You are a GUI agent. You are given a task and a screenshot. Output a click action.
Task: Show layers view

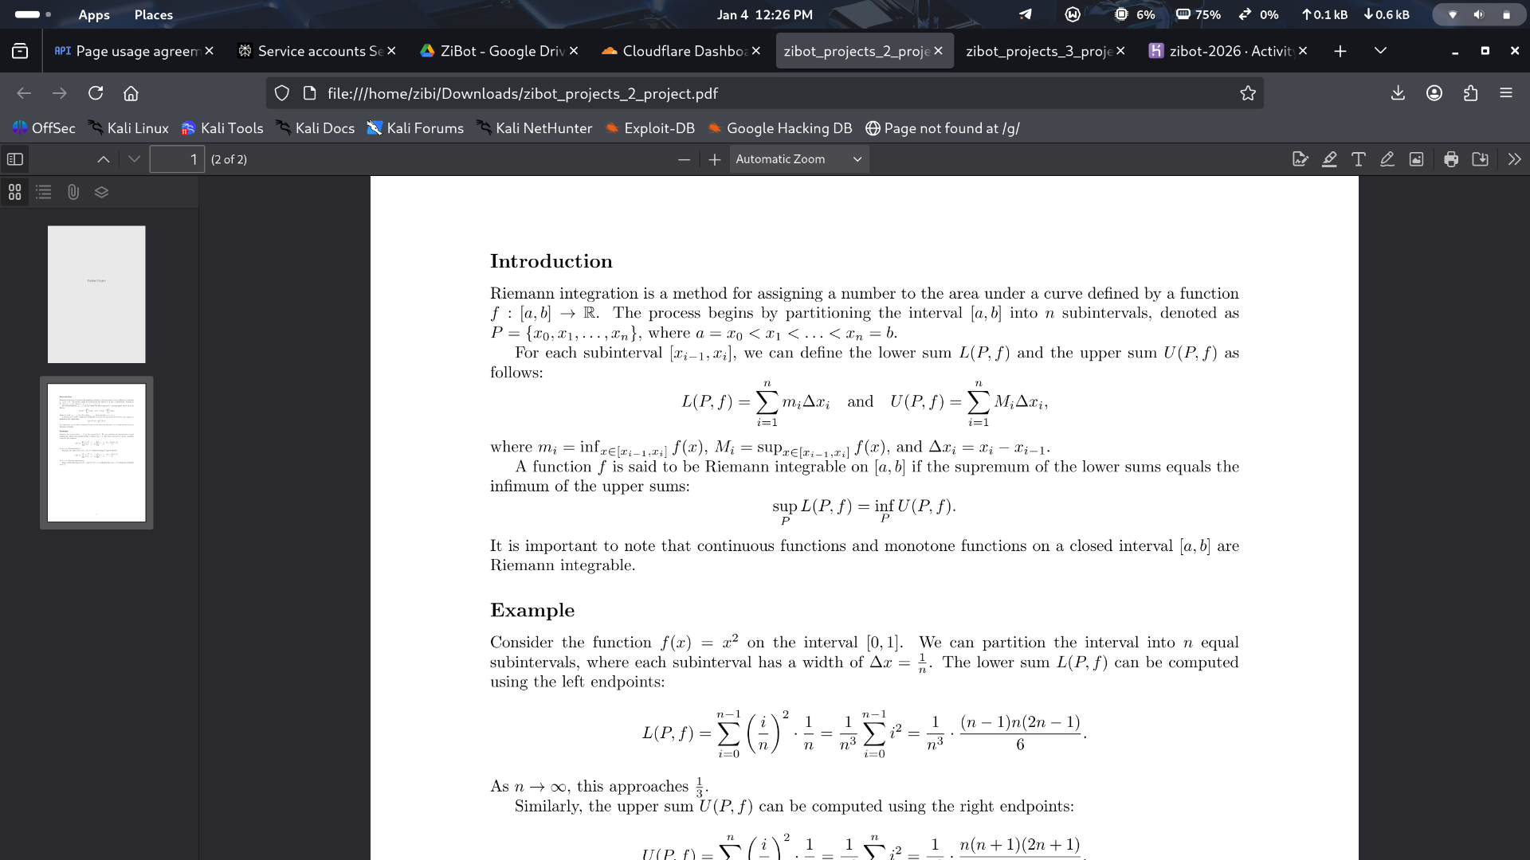[x=101, y=192]
